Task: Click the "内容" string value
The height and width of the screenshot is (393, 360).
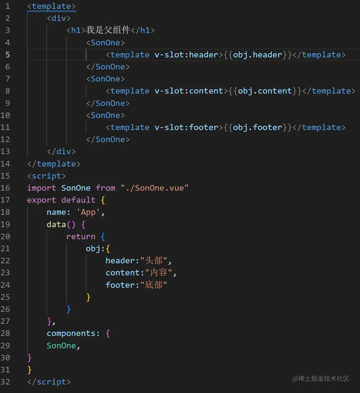Action: 159,273
